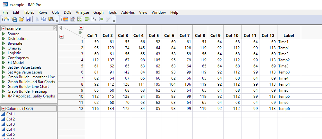Run the Graph Builder Heatmap script triangle
The width and height of the screenshot is (322, 139).
(4, 91)
